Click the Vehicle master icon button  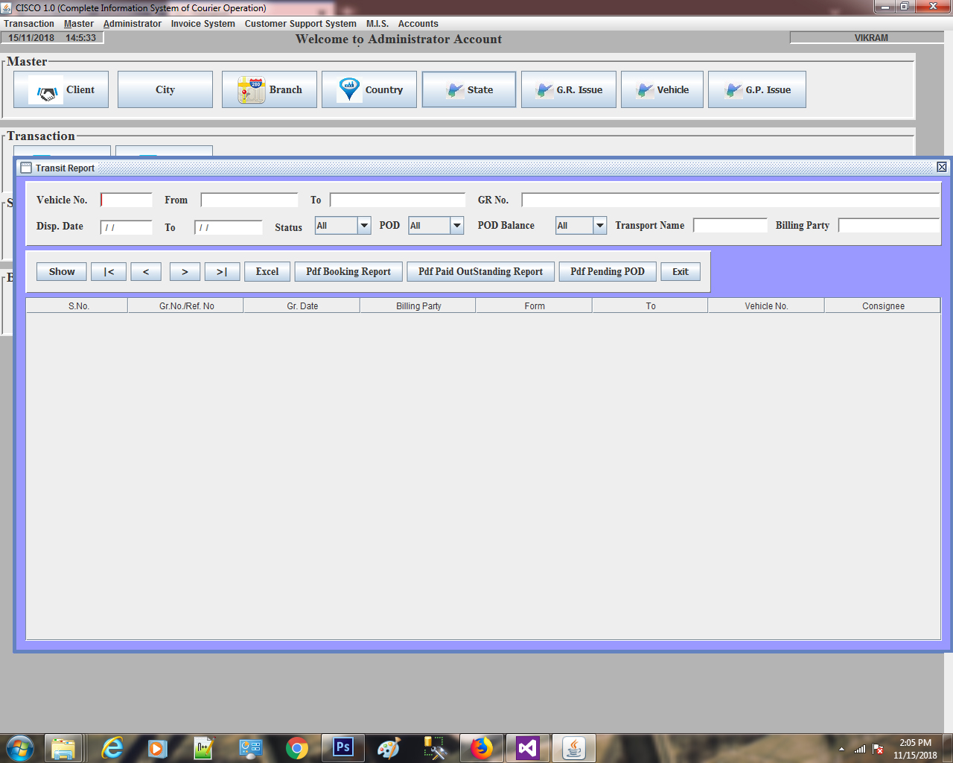[x=661, y=90]
